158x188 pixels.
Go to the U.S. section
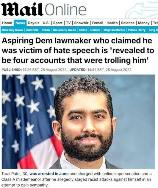tap(46, 23)
